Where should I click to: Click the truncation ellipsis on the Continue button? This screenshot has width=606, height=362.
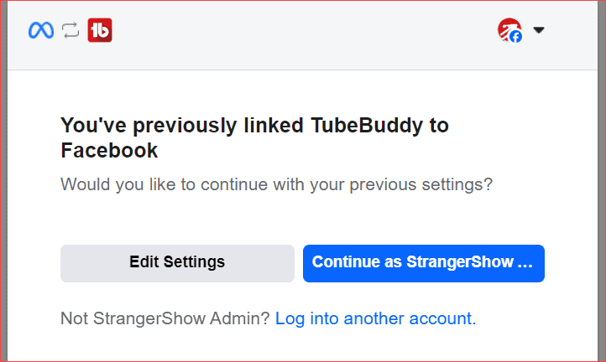[525, 262]
